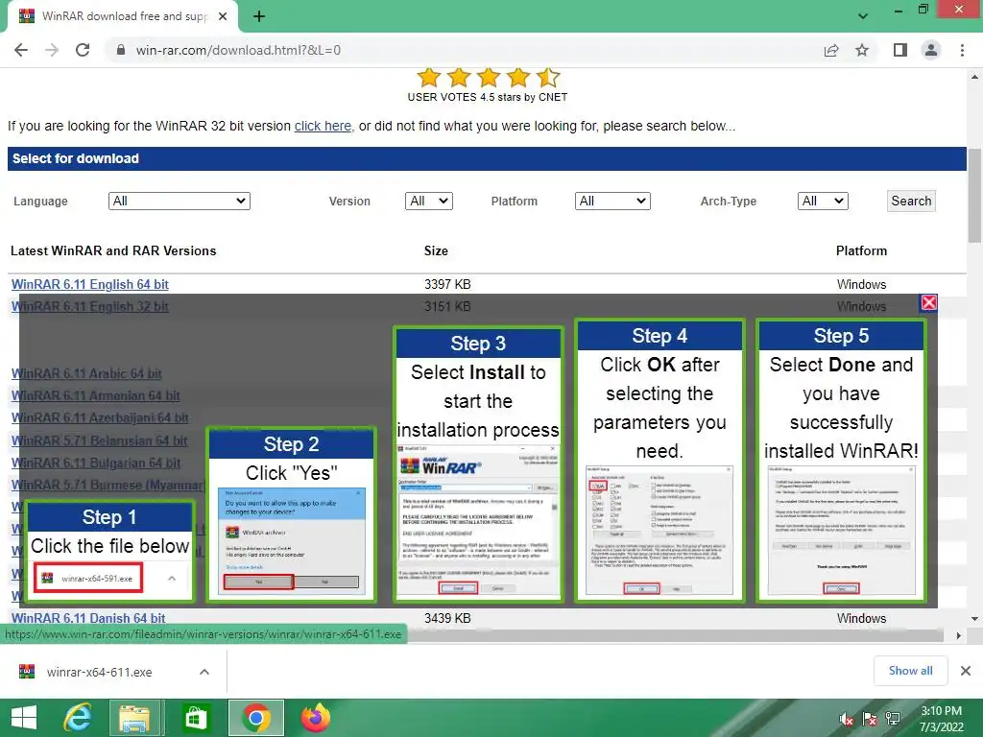This screenshot has width=983, height=737.
Task: Download WinRAR 6.11 English 64 bit
Action: tap(89, 284)
